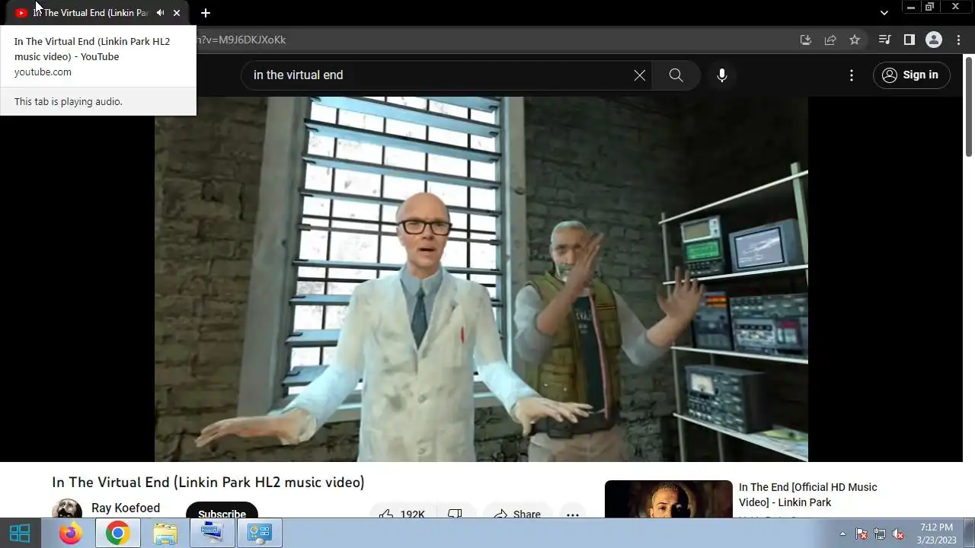Viewport: 975px width, 548px height.
Task: Open YouTube settings three-dot menu
Action: point(852,75)
